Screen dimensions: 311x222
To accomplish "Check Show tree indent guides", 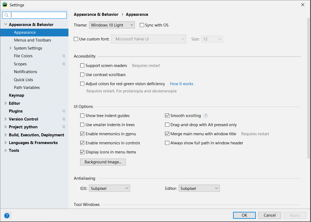I will [x=82, y=115].
